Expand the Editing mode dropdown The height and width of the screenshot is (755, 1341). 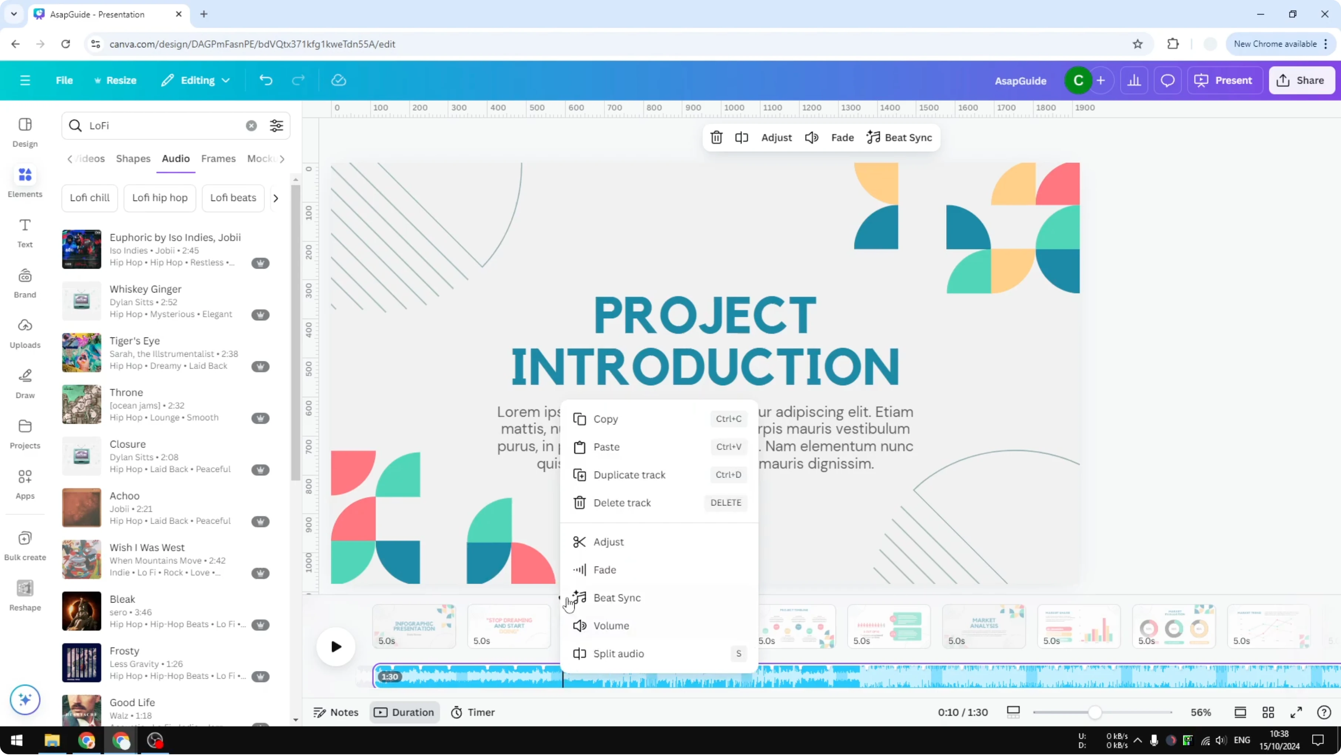(195, 80)
